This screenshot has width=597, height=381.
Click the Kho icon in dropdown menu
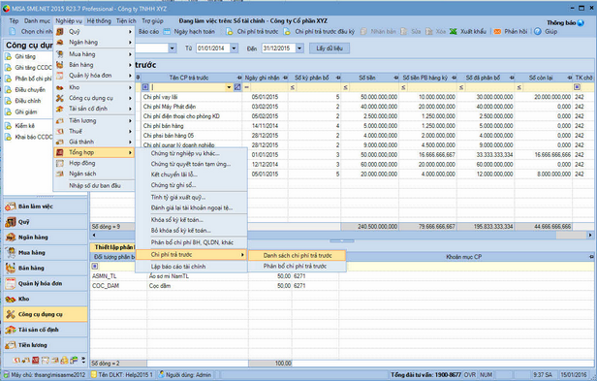pos(60,87)
